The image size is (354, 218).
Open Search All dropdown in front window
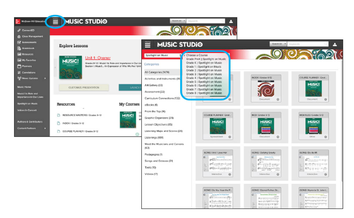(x=278, y=44)
